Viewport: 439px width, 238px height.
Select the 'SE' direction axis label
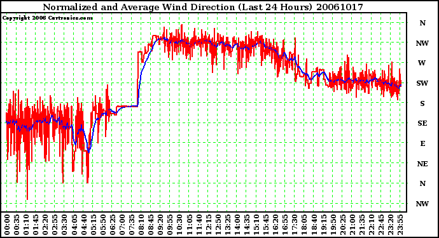[422, 123]
